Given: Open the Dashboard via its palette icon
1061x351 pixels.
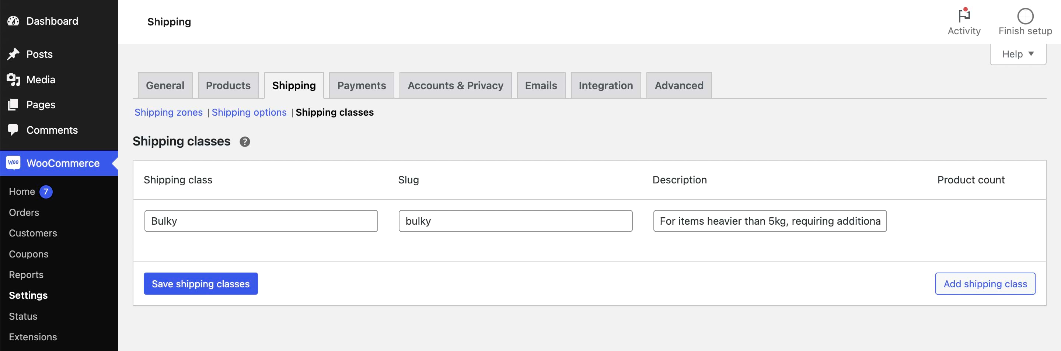Looking at the screenshot, I should [x=14, y=21].
